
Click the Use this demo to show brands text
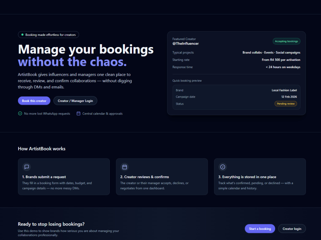(x=68, y=233)
